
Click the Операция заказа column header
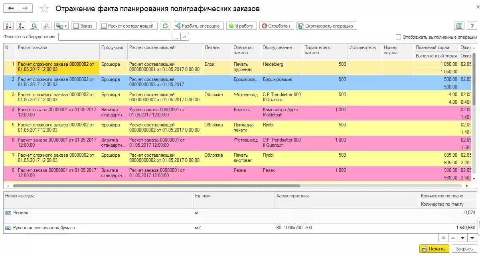pos(247,51)
